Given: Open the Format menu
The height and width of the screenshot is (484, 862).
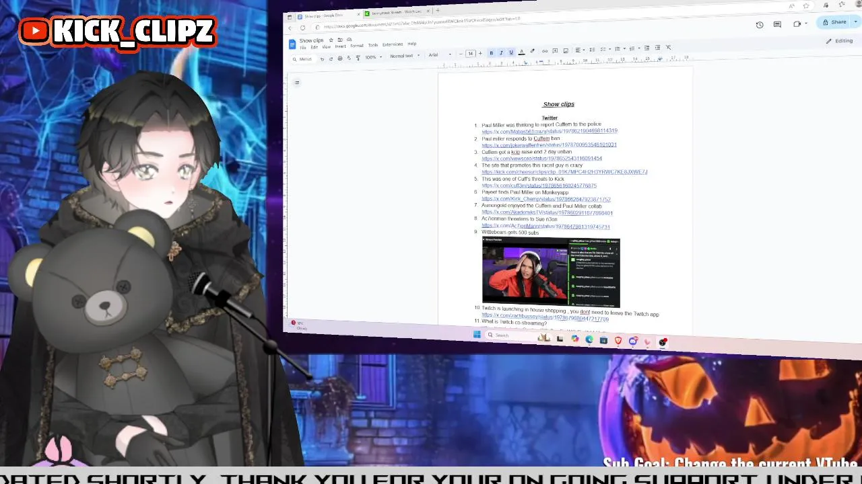Looking at the screenshot, I should (x=357, y=46).
